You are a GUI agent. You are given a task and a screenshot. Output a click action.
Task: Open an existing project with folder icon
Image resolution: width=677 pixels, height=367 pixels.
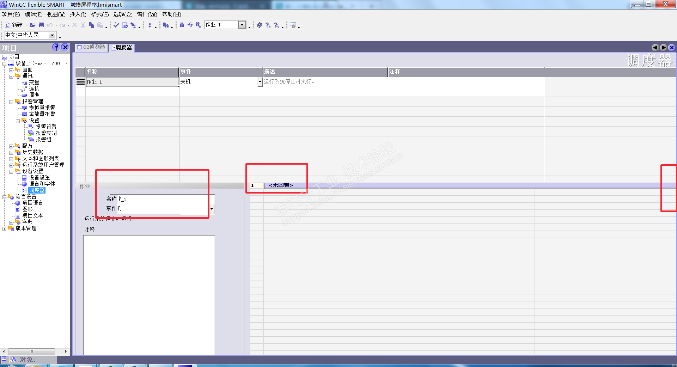[33, 25]
